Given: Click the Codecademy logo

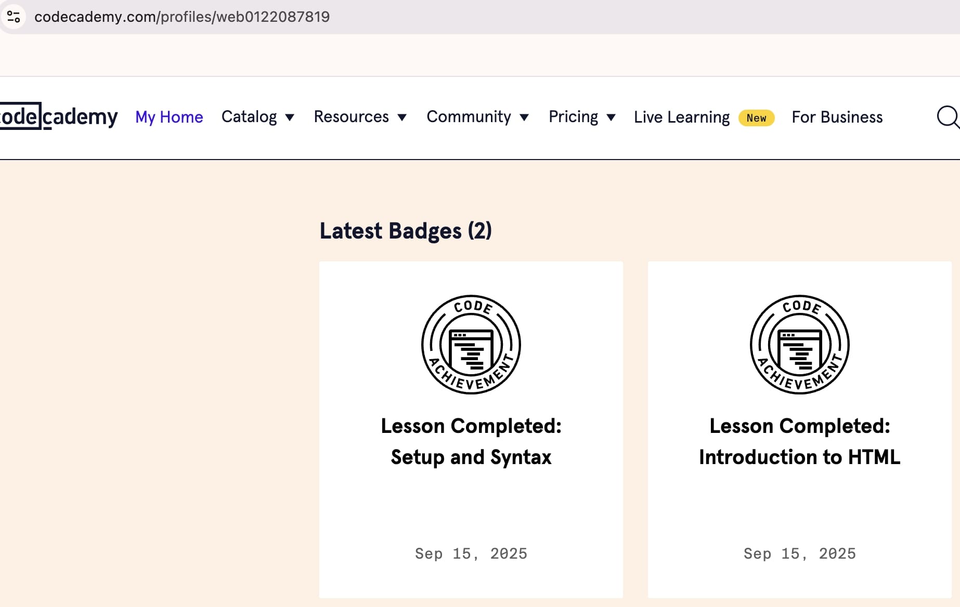Looking at the screenshot, I should (x=58, y=116).
